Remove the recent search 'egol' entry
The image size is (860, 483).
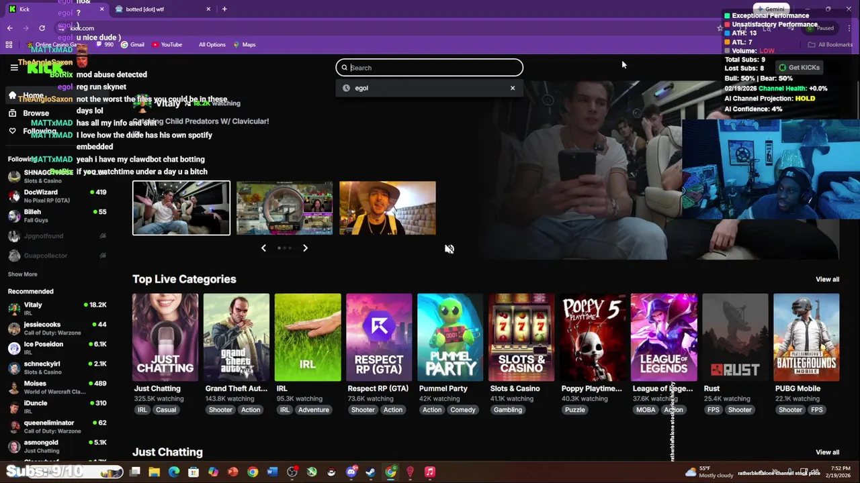point(513,88)
